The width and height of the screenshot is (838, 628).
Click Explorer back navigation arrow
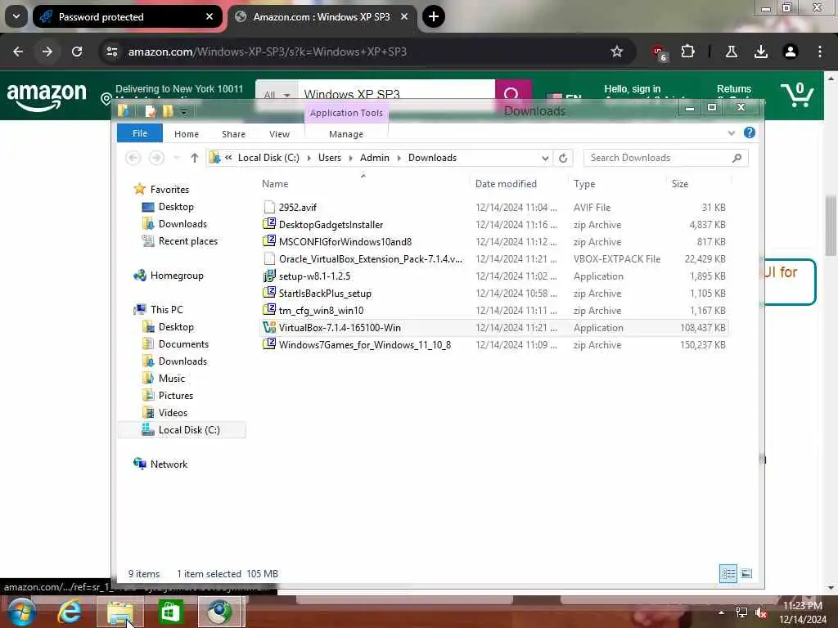pyautogui.click(x=133, y=158)
